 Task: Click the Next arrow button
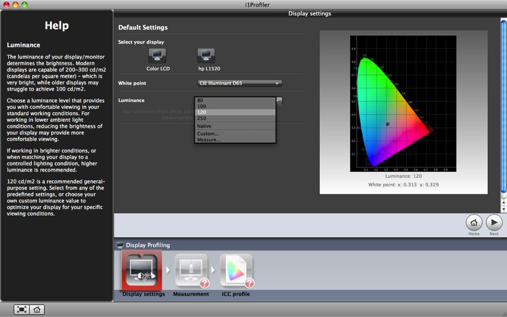click(494, 223)
